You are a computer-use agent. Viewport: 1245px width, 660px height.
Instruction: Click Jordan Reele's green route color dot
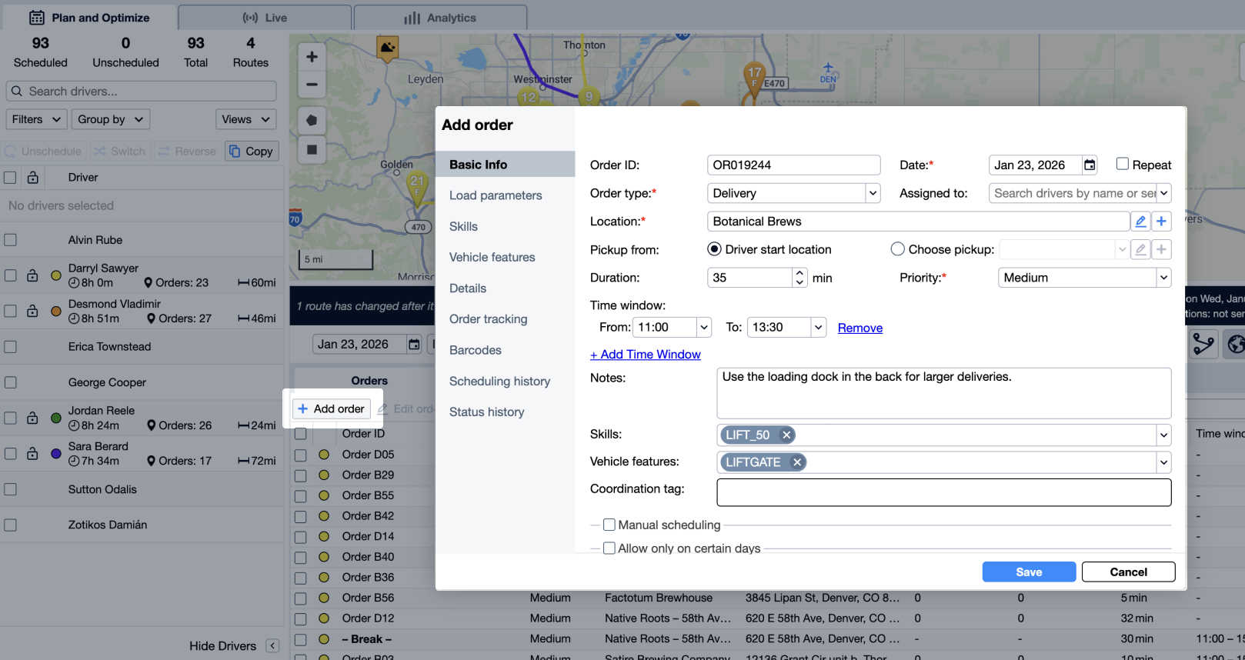pos(56,418)
